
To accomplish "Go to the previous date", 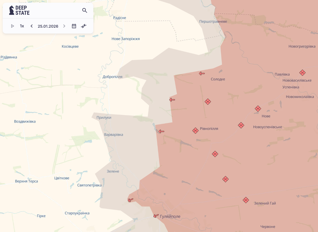I will coord(31,26).
